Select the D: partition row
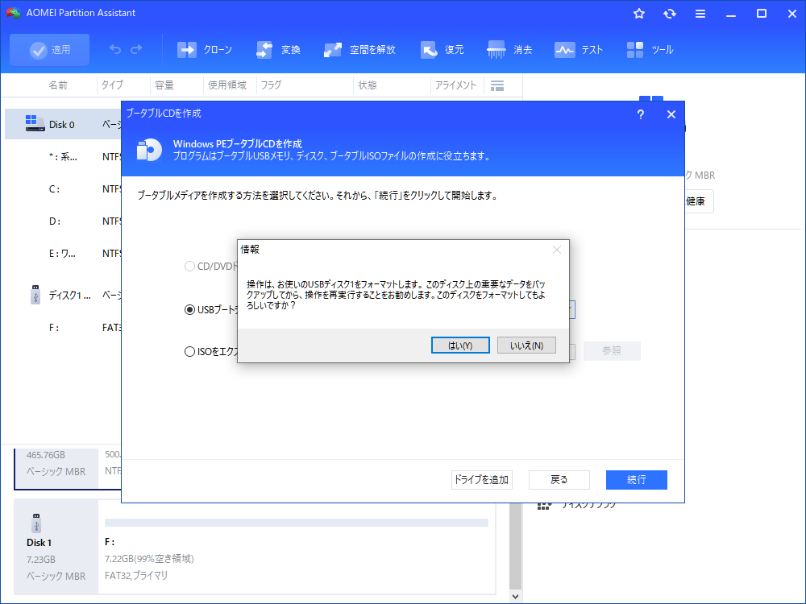Viewport: 806px width, 604px height. 63,221
